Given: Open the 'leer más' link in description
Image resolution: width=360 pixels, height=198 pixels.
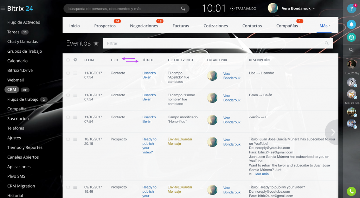Looking at the screenshot, I should click(262, 174).
